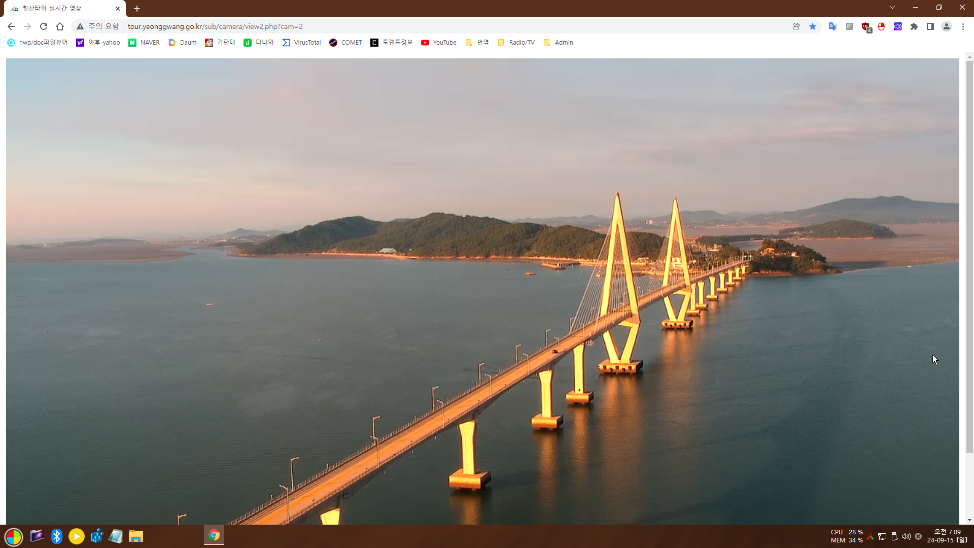Click the scrollbar down arrow

coord(969,520)
